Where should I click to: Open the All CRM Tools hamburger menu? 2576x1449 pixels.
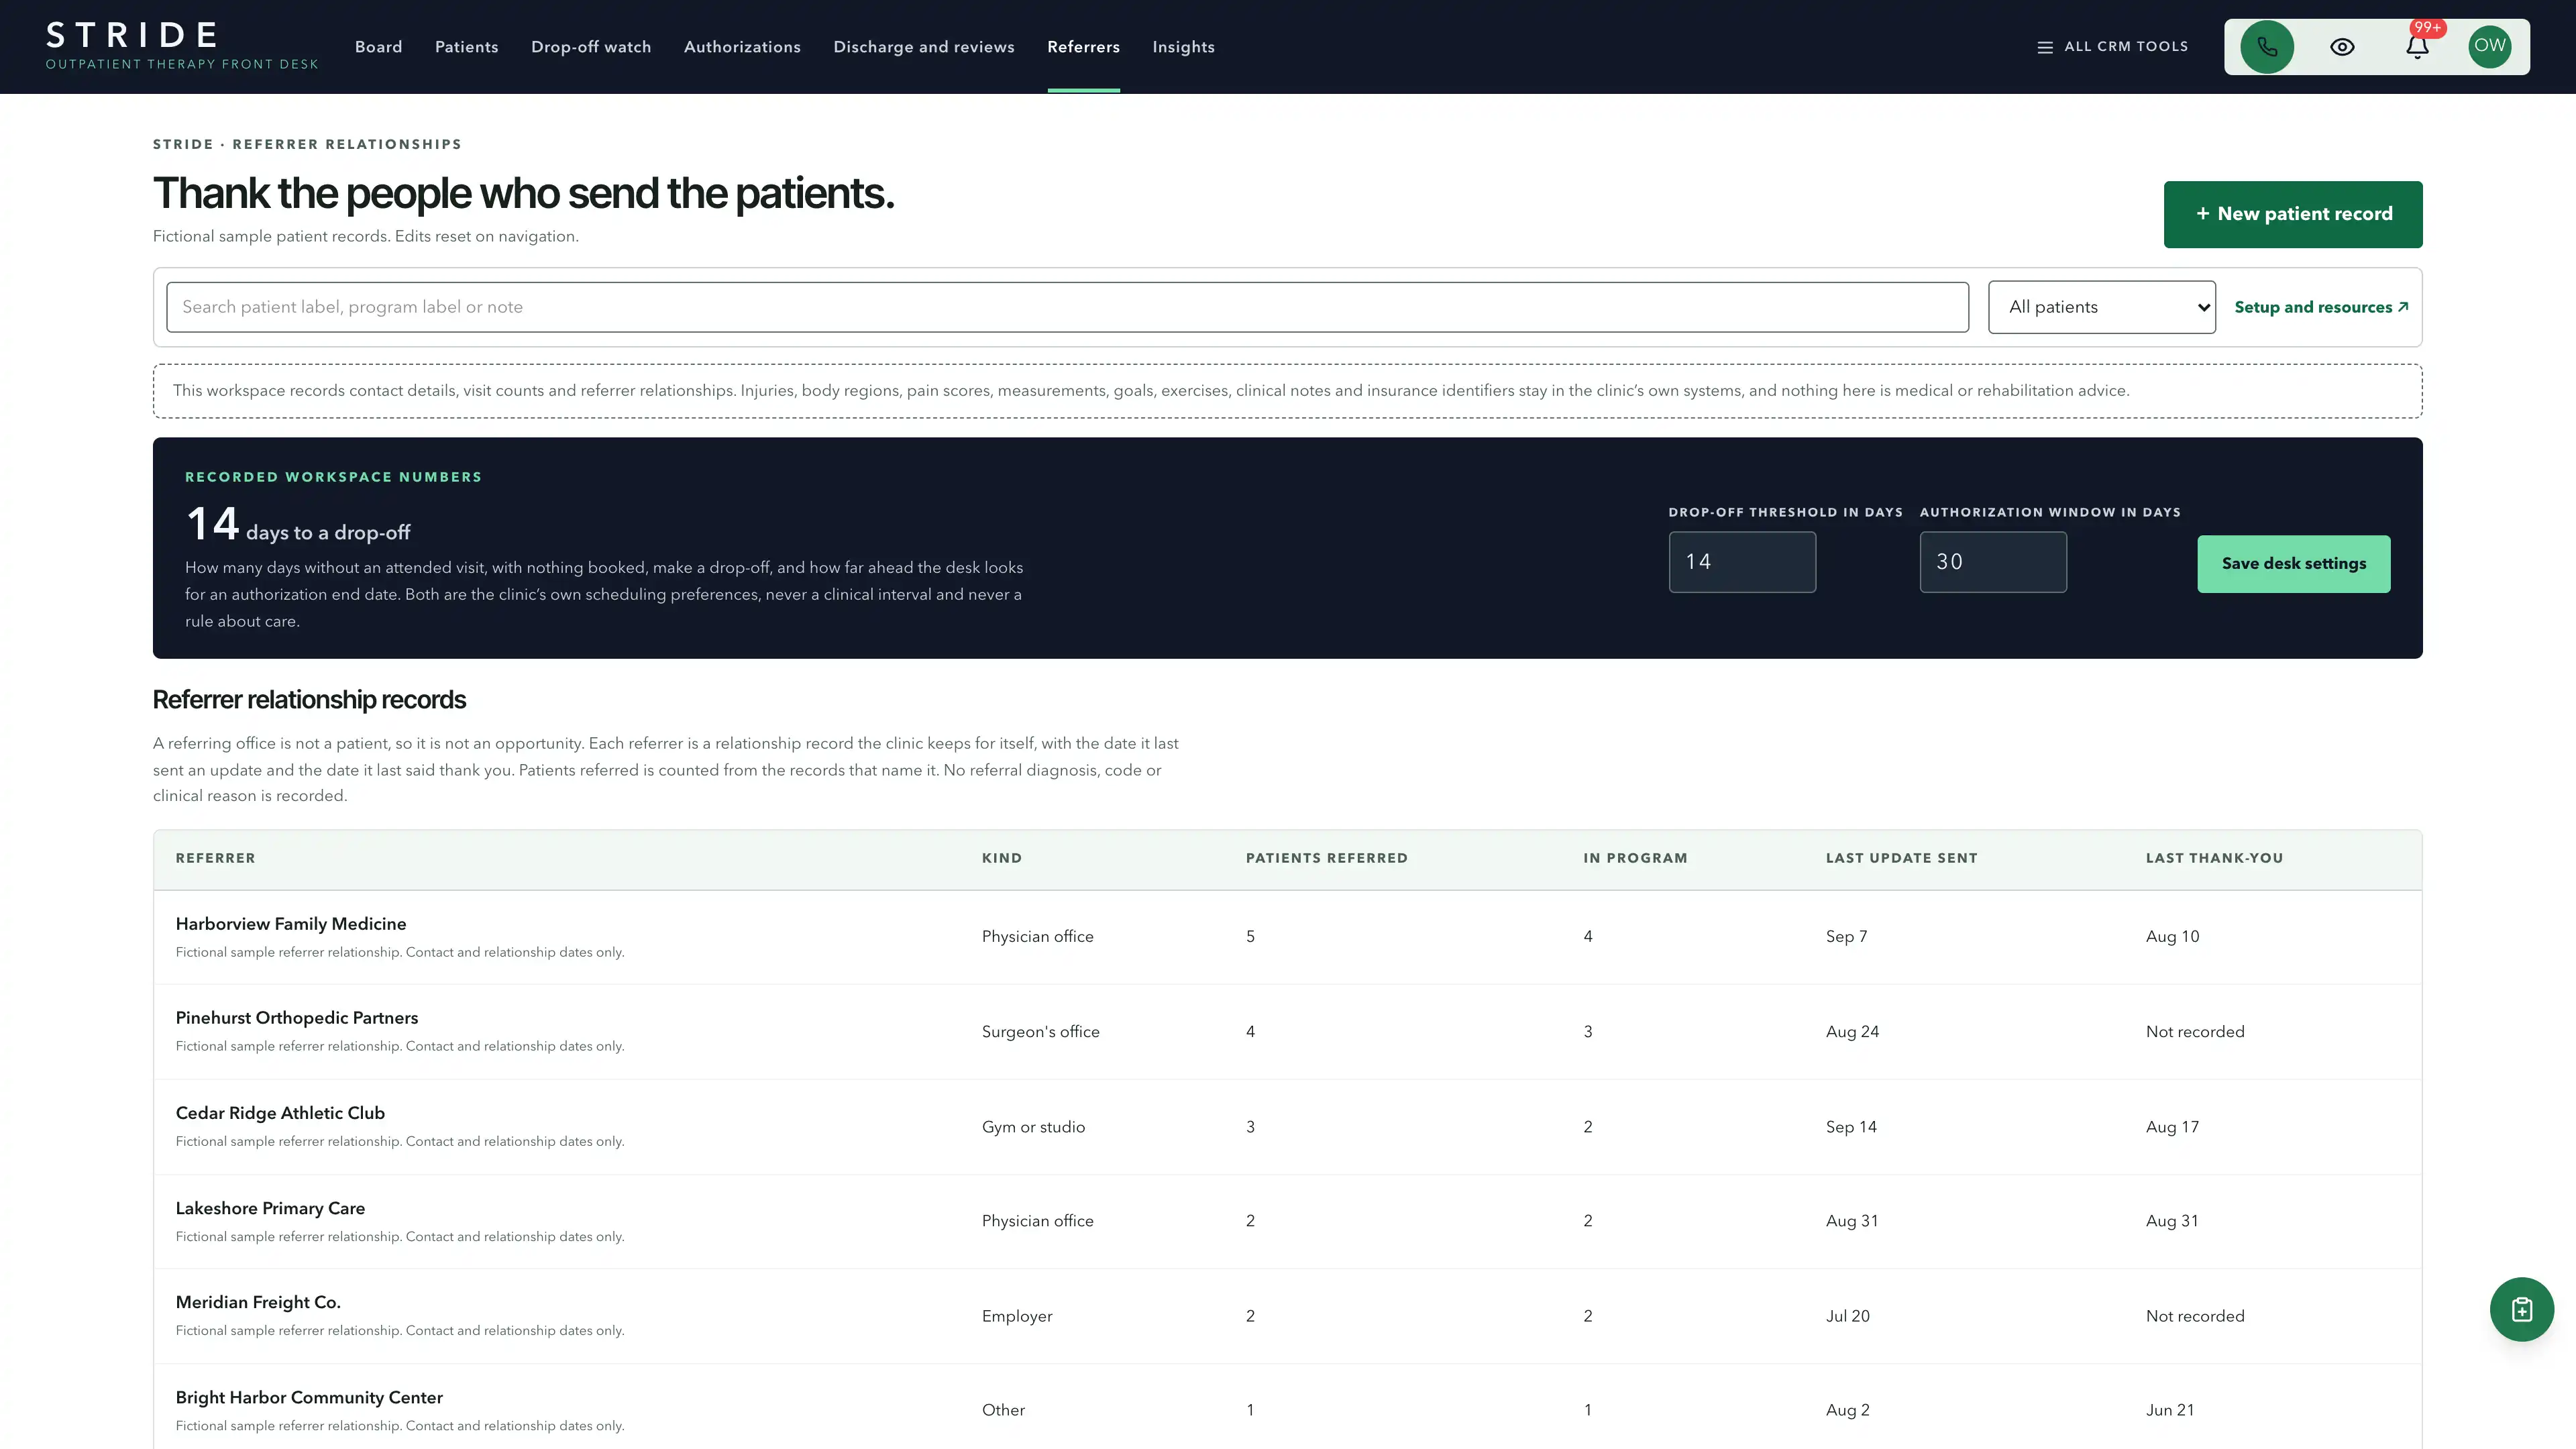pos(2112,47)
